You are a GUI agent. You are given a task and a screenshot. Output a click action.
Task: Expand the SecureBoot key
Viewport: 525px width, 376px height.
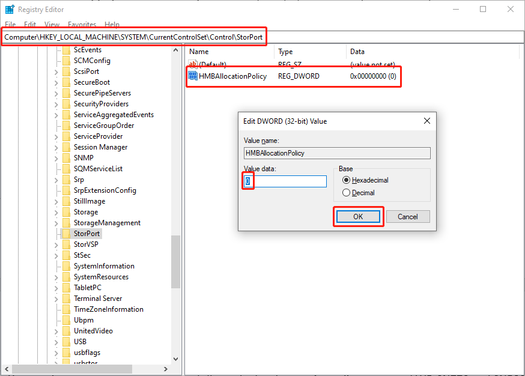56,83
